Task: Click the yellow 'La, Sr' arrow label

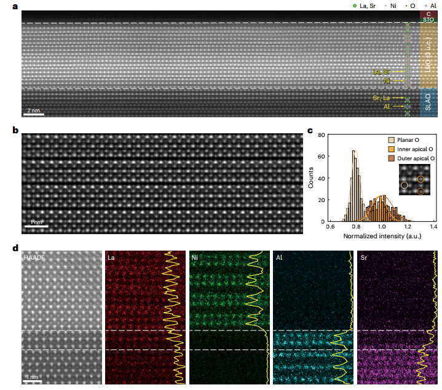Action: [x=381, y=71]
